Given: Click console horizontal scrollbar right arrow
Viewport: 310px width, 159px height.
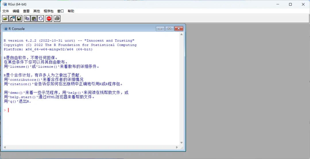Looking at the screenshot, I should [177, 147].
